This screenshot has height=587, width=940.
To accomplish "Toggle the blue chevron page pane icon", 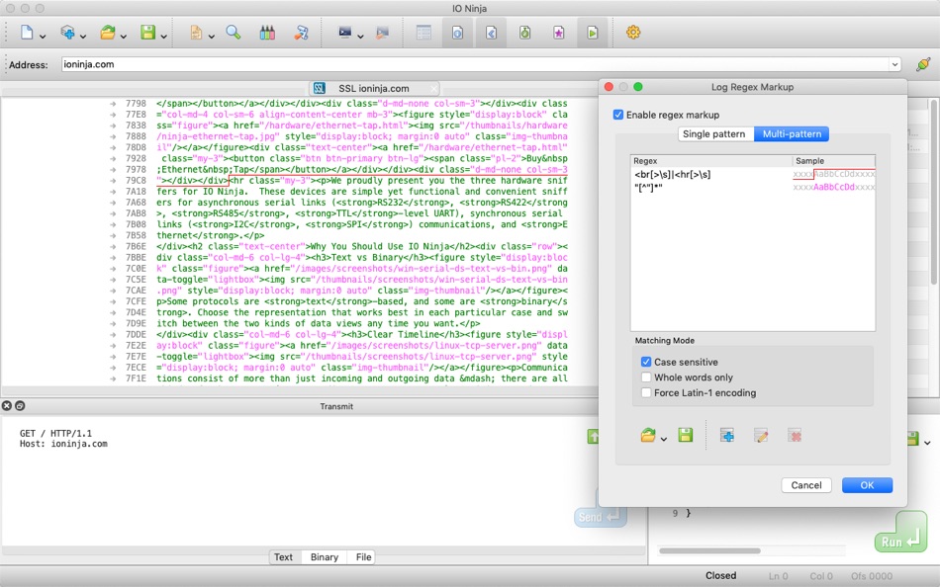I will click(x=491, y=33).
